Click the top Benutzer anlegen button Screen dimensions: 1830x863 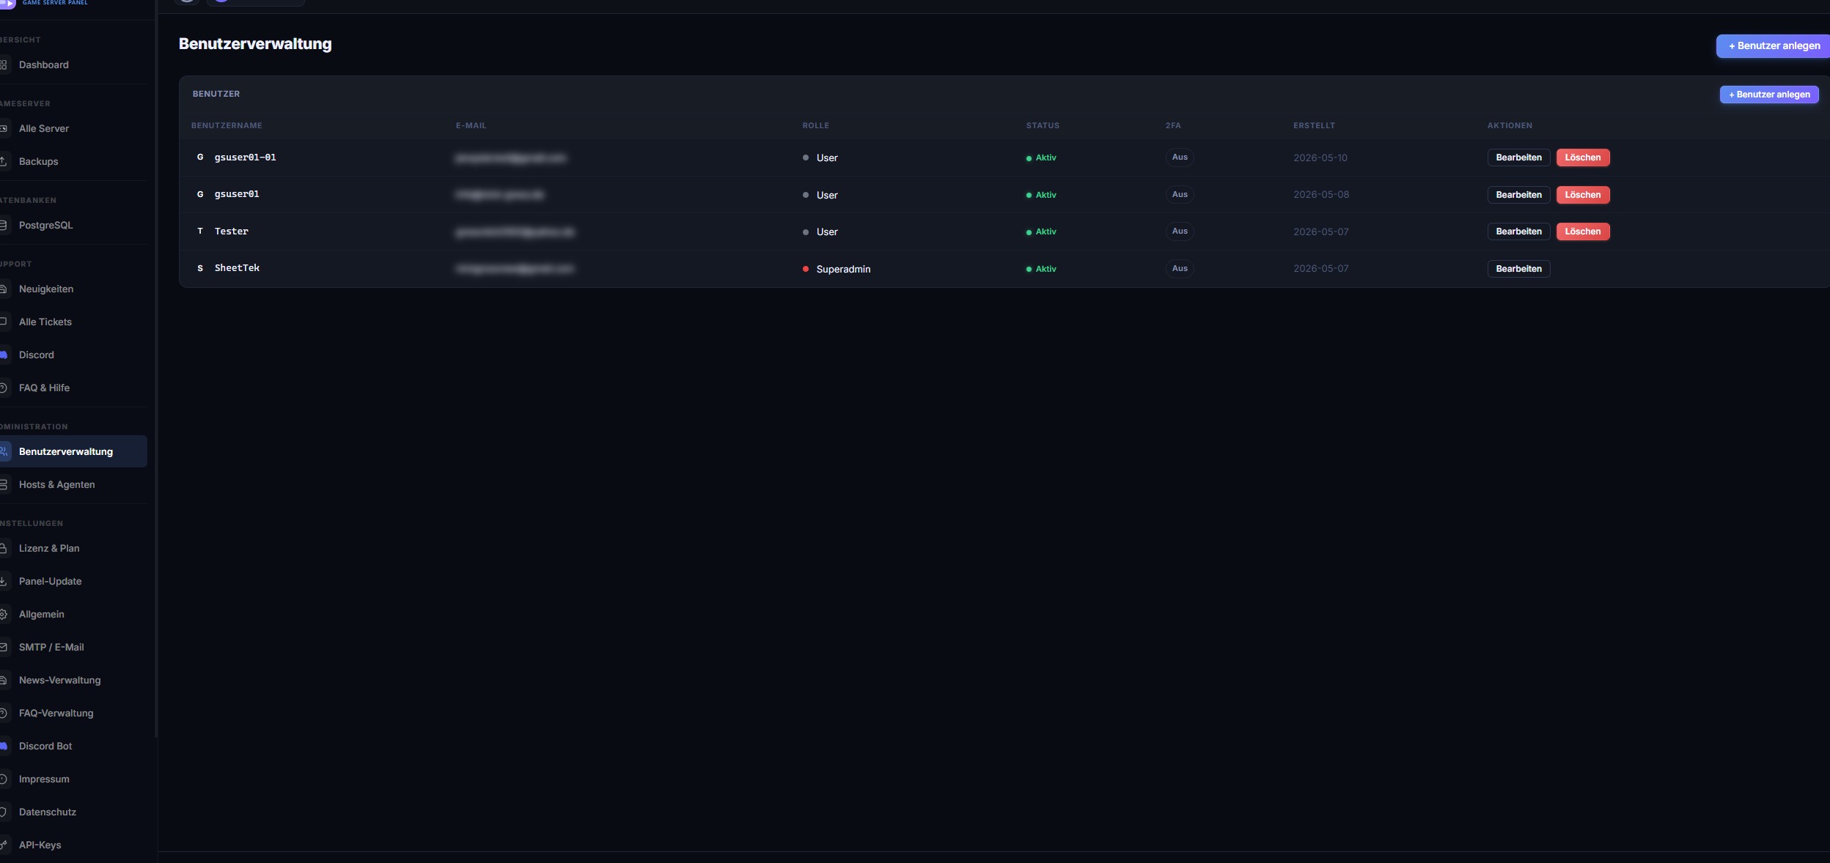1773,45
